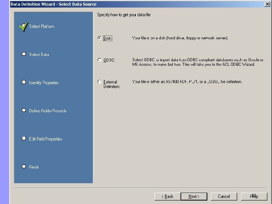The image size is (272, 204).
Task: Click the green Select Platform checkmark
Action: (24, 27)
